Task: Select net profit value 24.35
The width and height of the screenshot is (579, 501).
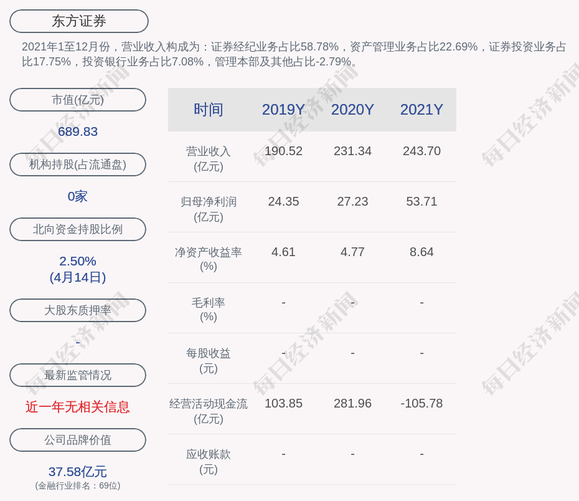Action: coord(283,202)
